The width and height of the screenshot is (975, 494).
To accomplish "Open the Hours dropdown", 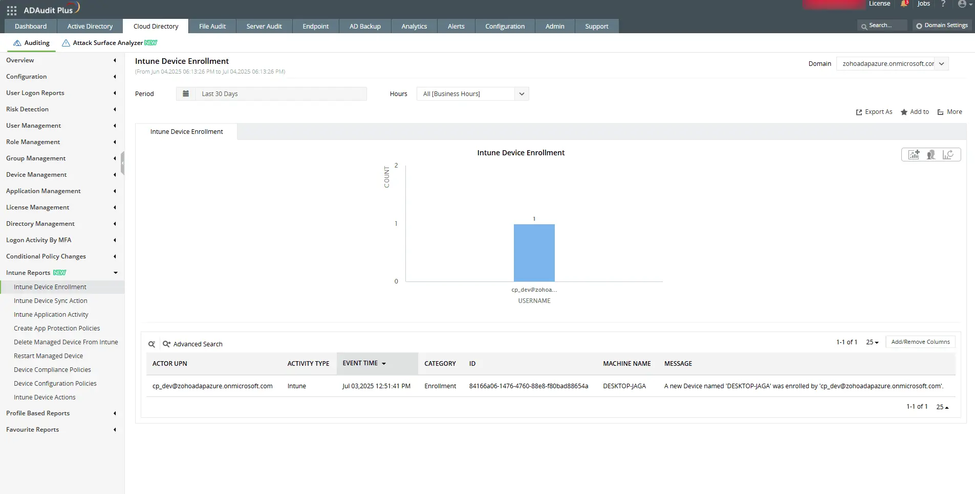I will point(473,94).
